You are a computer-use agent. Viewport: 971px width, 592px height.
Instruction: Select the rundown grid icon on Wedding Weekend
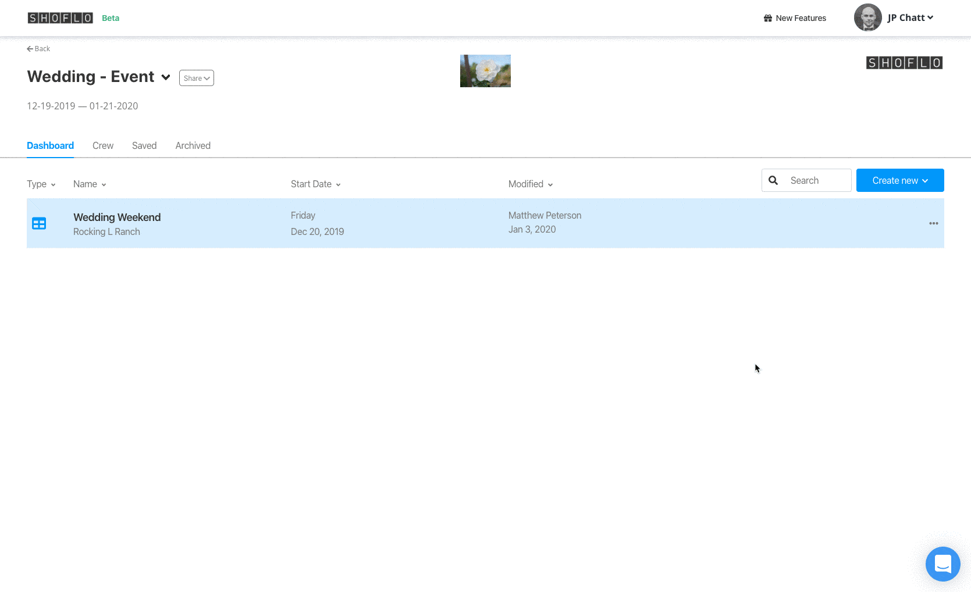point(38,223)
